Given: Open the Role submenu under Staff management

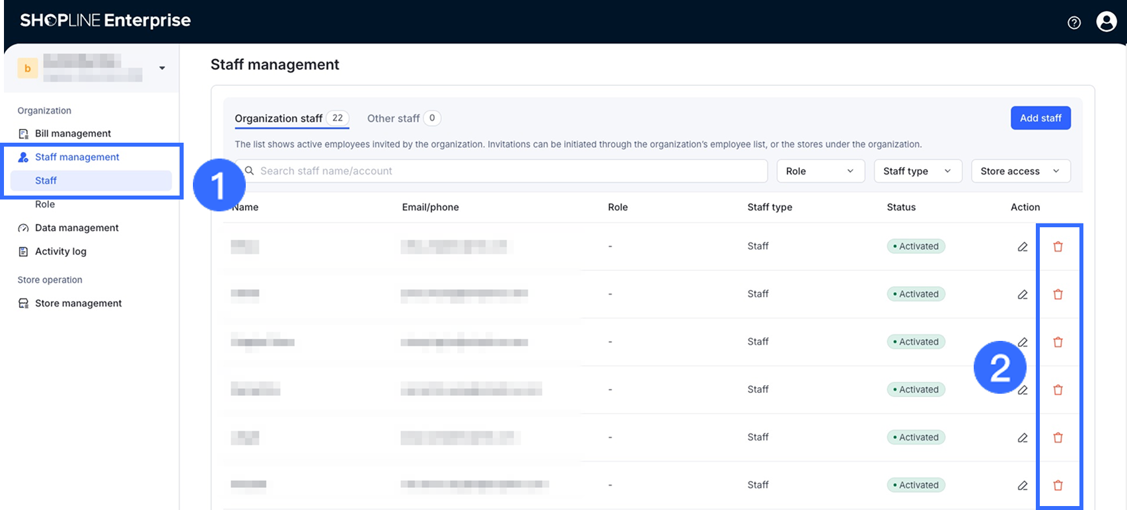Looking at the screenshot, I should [45, 204].
